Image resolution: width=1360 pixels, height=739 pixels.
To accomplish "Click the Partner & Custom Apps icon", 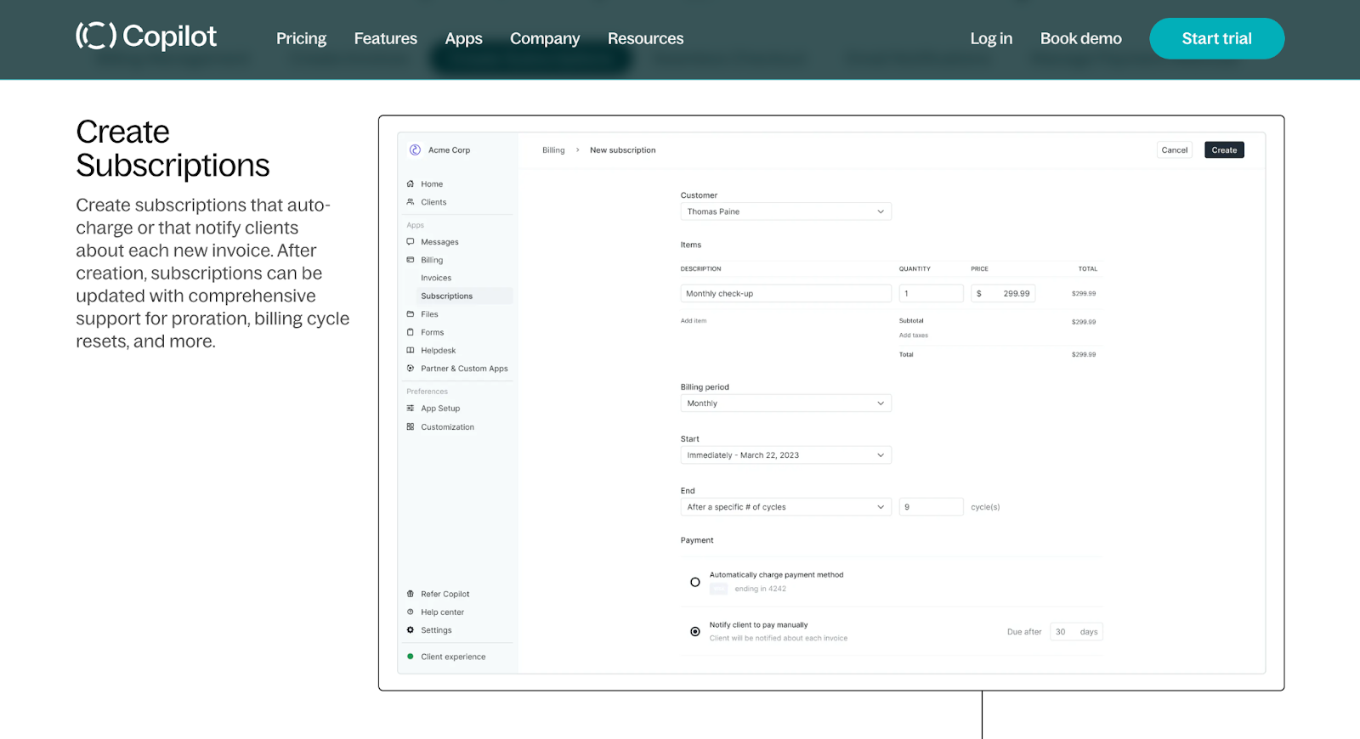I will (x=411, y=369).
